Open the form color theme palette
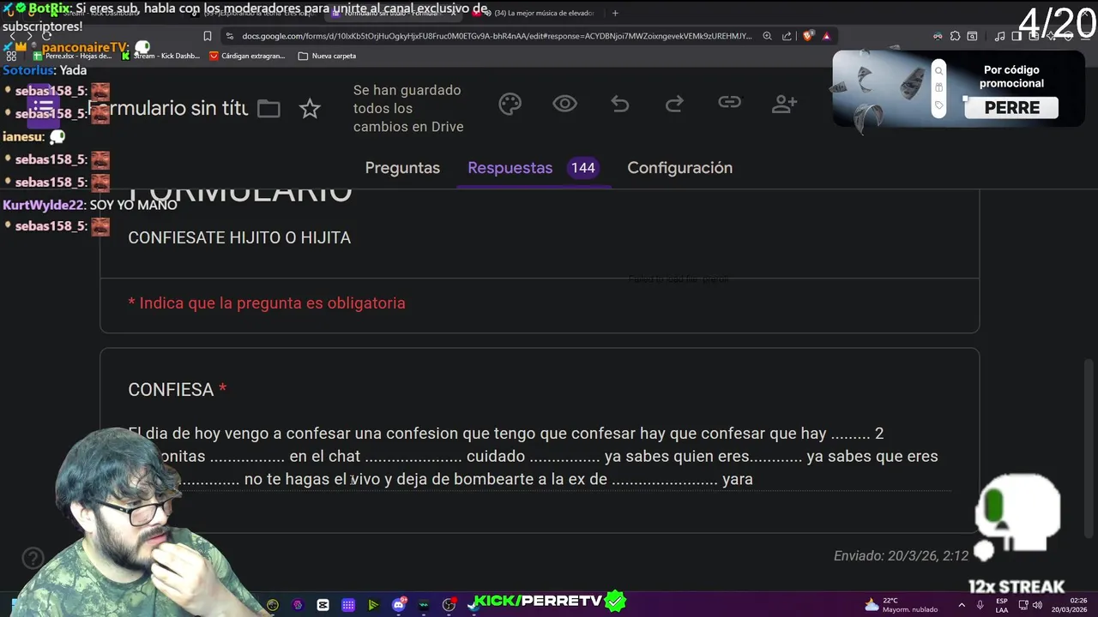 [510, 104]
